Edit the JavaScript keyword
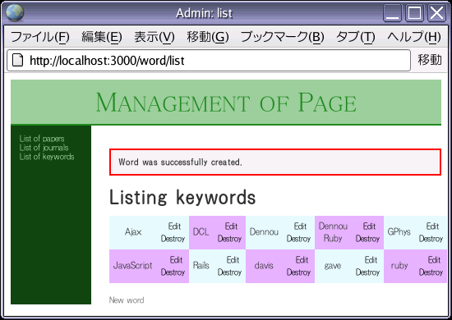 click(176, 260)
